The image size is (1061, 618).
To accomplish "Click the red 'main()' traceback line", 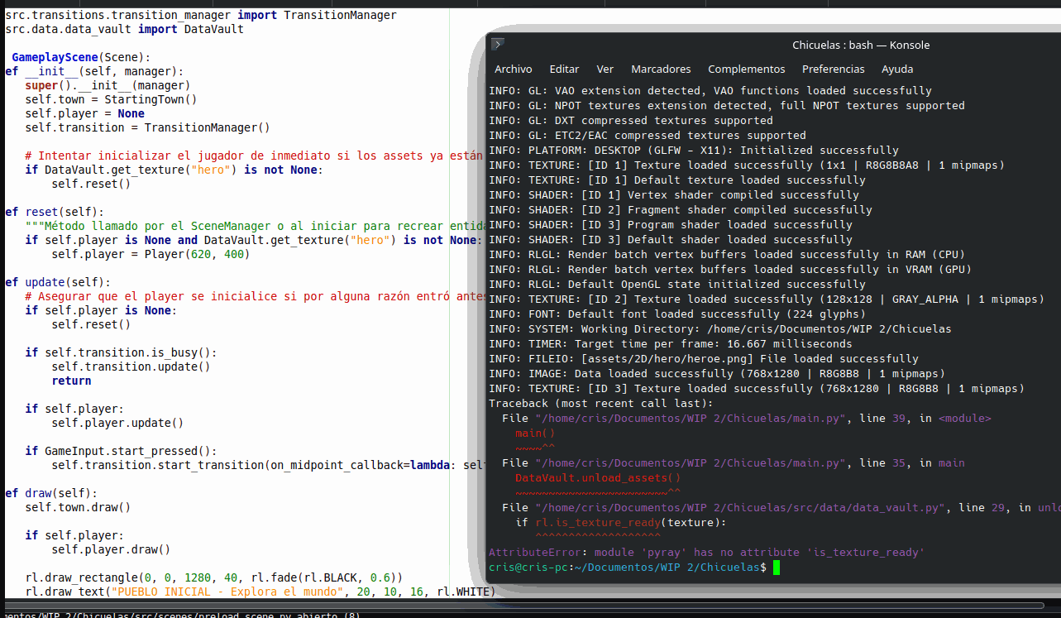I will (535, 434).
